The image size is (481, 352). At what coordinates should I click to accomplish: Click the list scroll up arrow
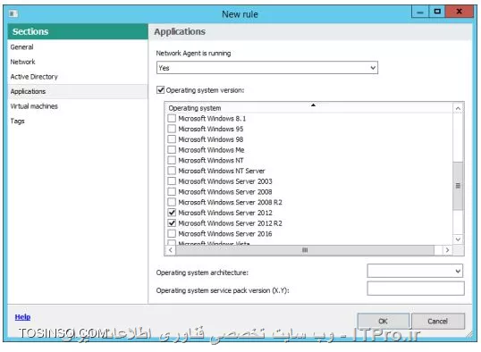tap(458, 108)
